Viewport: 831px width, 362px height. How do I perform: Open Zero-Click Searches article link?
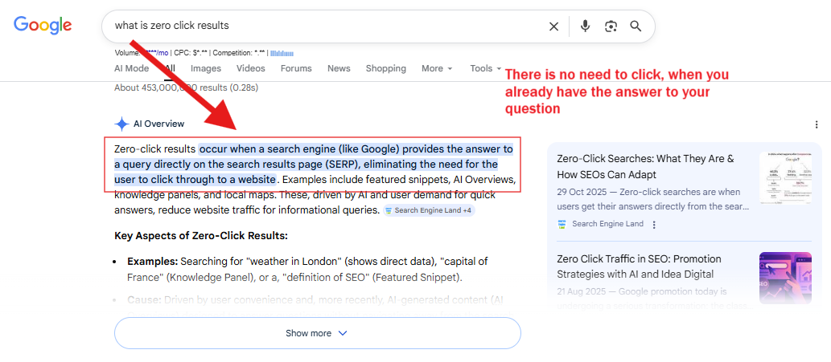tap(645, 166)
